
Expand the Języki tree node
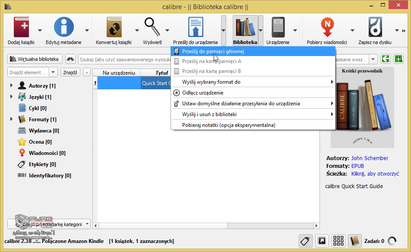pos(11,97)
